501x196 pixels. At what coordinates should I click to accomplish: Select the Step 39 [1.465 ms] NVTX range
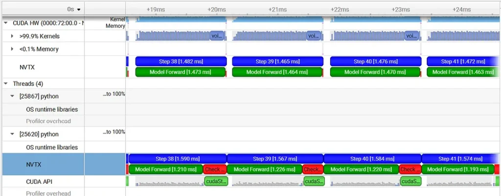tap(277, 62)
